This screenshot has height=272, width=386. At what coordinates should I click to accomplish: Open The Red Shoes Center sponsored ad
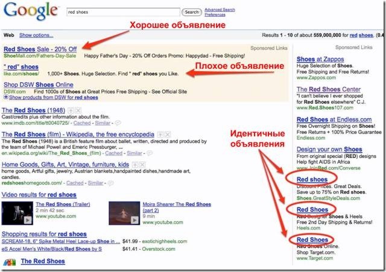[x=328, y=89]
